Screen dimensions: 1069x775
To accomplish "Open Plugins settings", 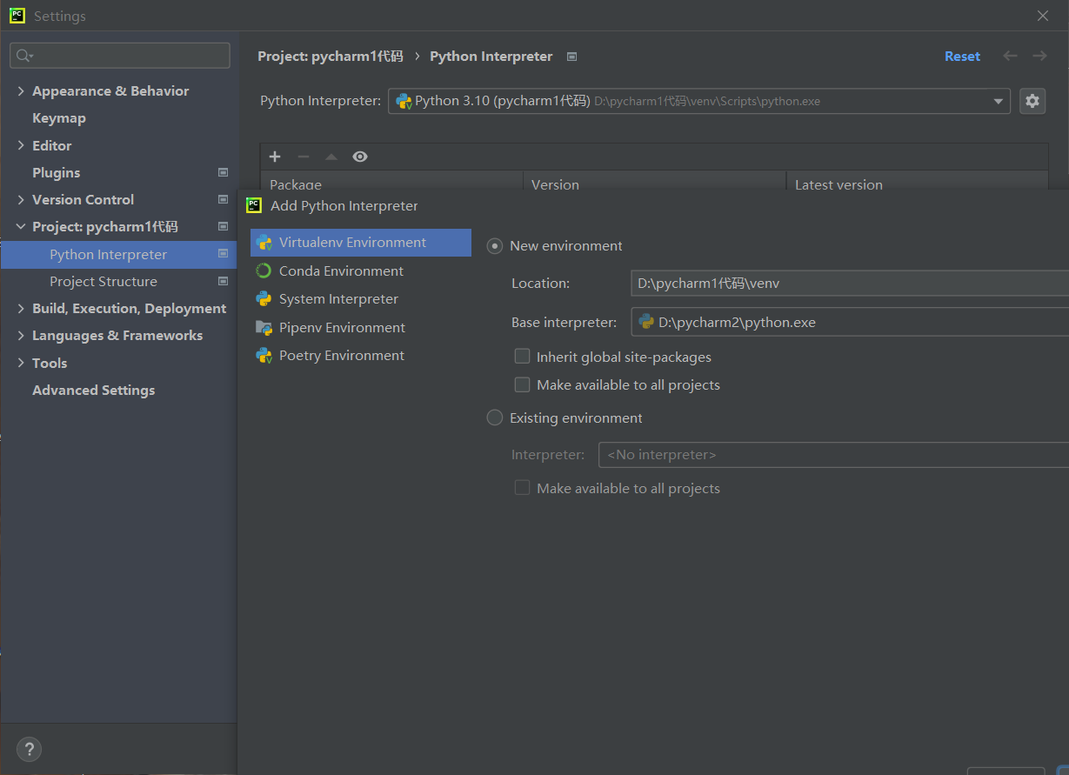I will tap(57, 172).
